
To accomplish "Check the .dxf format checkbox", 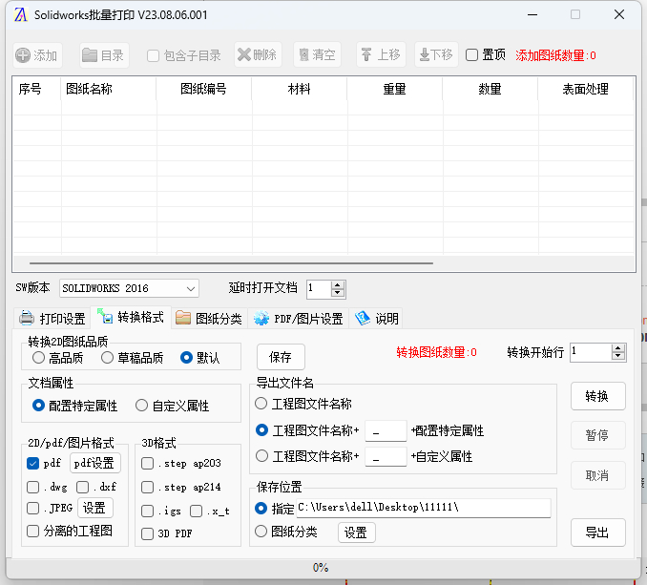I will click(x=82, y=488).
